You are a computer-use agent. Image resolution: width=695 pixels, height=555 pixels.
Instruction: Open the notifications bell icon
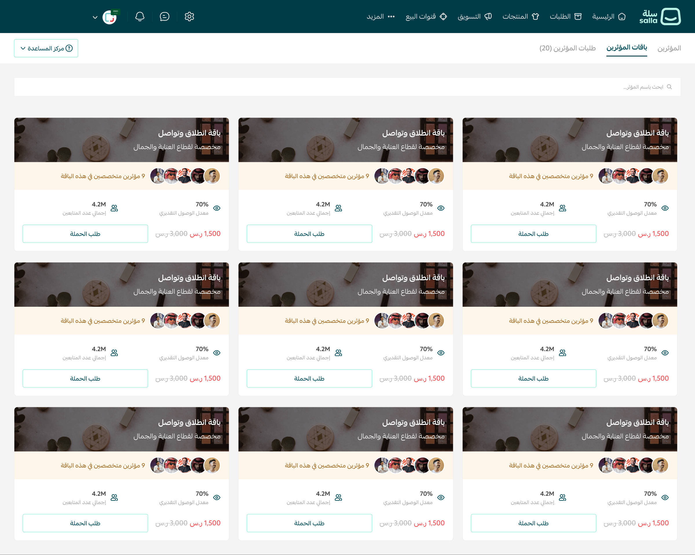pos(140,17)
